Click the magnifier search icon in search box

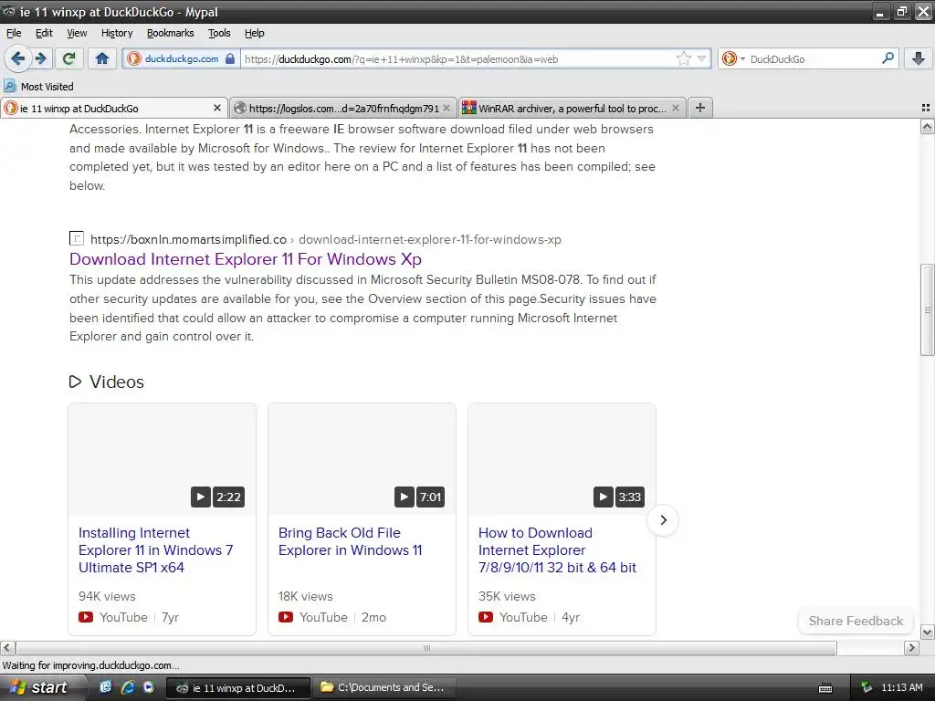888,58
